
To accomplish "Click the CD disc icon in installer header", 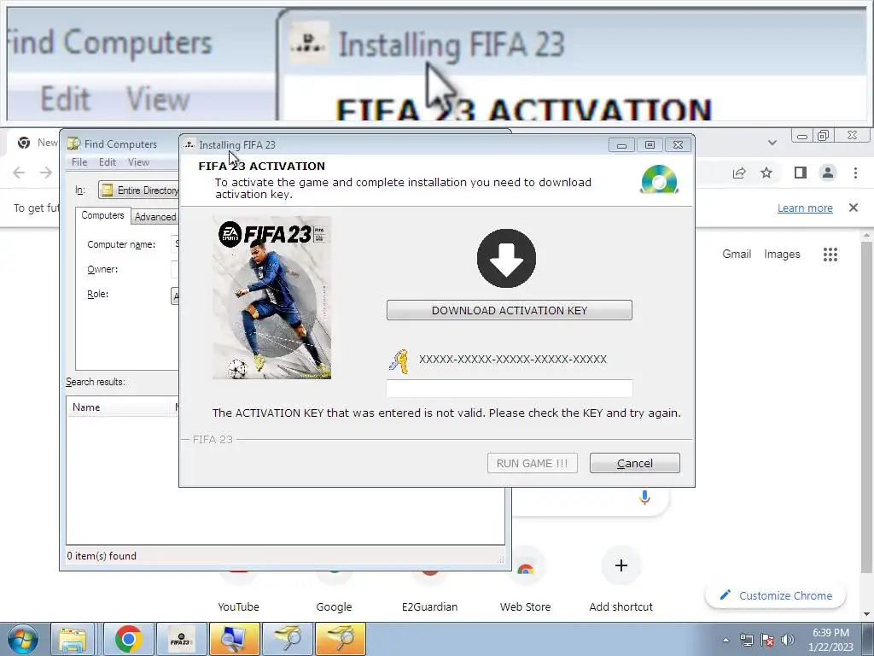I will tap(660, 179).
